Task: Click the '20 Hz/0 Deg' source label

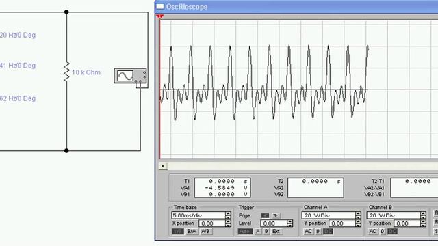Action: point(18,35)
